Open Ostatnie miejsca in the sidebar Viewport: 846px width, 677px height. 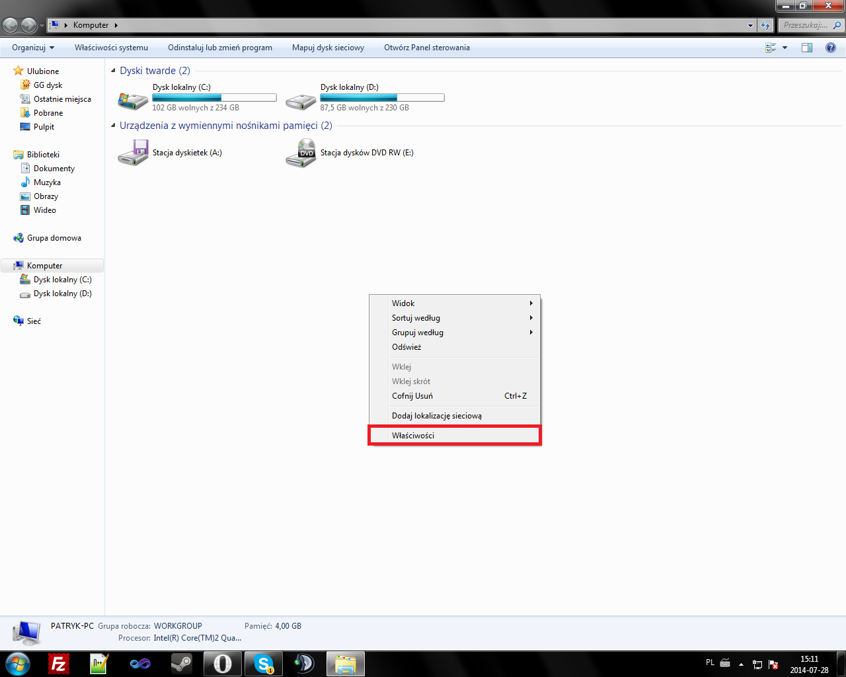tap(56, 99)
